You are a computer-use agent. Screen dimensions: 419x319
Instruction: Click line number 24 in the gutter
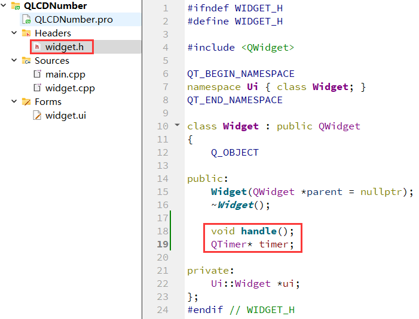pos(163,309)
